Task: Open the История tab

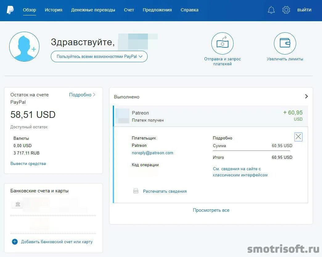Action: 53,10
